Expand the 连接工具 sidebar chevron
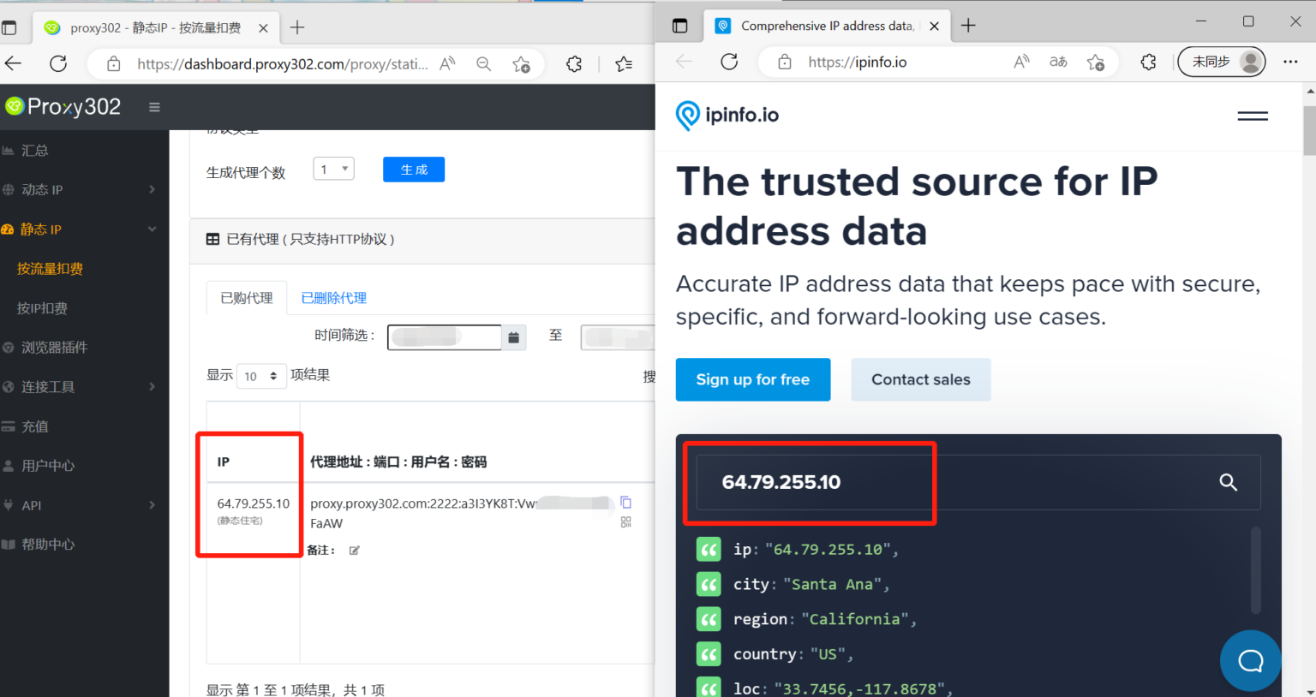The height and width of the screenshot is (697, 1316). click(153, 386)
